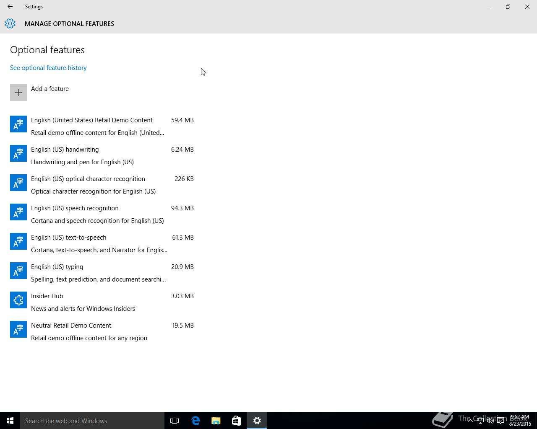This screenshot has width=537, height=429.
Task: Open the Windows Store from the taskbar
Action: (236, 421)
